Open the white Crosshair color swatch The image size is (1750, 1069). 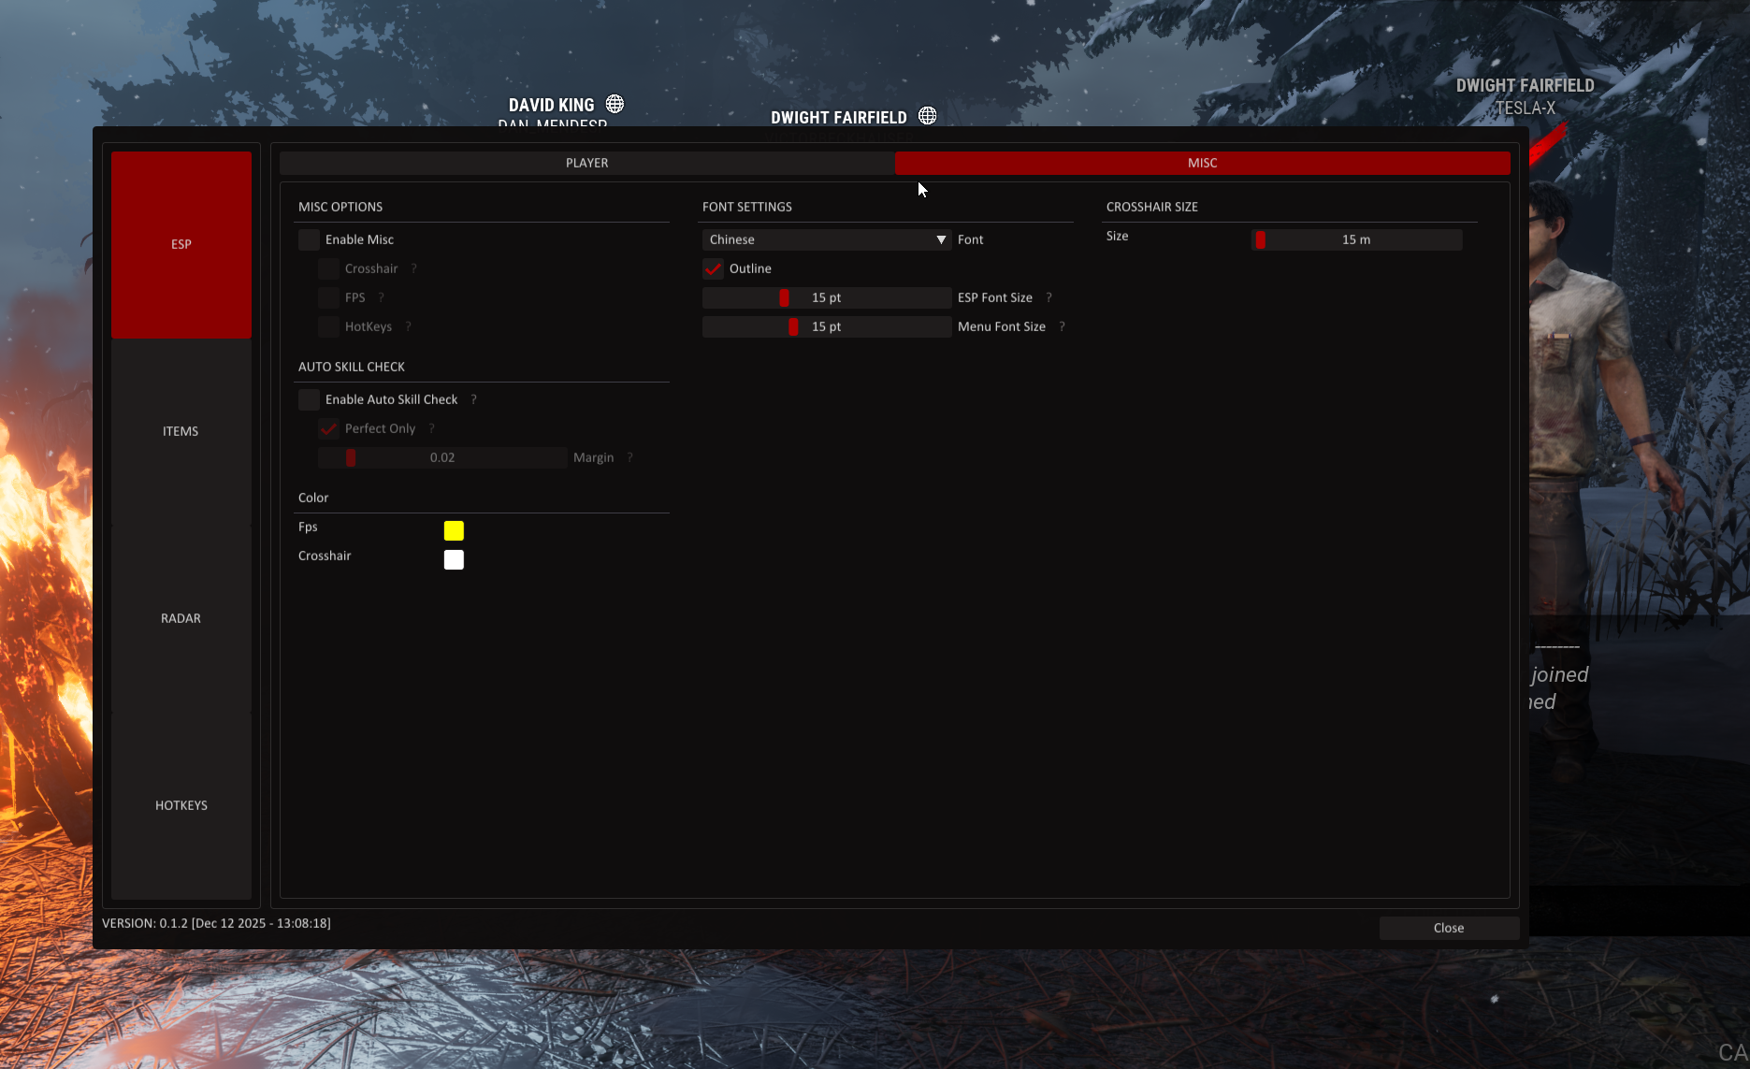click(x=454, y=560)
